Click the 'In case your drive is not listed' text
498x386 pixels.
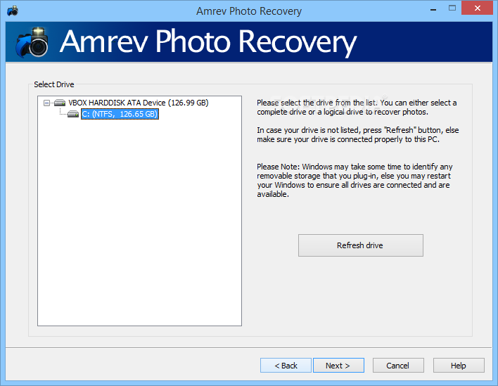click(x=358, y=134)
